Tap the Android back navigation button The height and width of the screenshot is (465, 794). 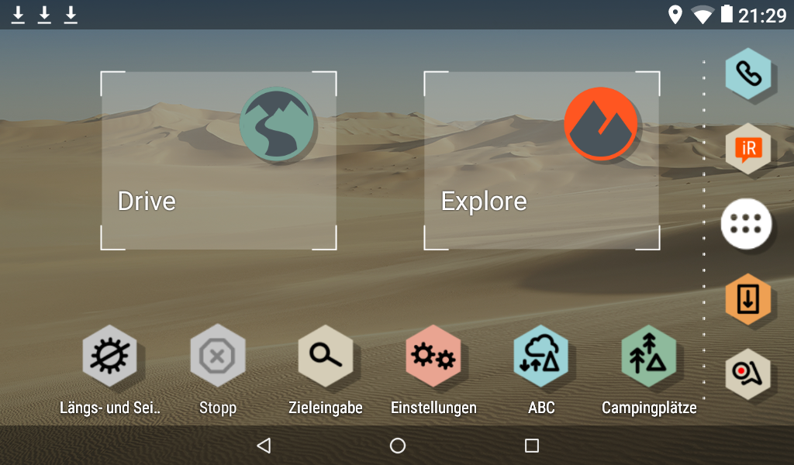(x=264, y=446)
